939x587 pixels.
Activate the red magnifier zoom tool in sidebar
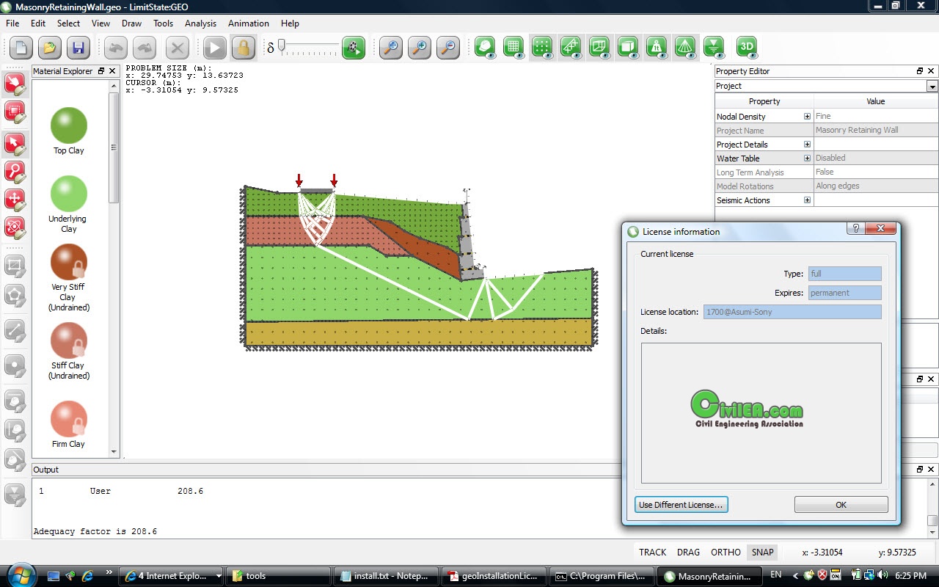tap(15, 172)
